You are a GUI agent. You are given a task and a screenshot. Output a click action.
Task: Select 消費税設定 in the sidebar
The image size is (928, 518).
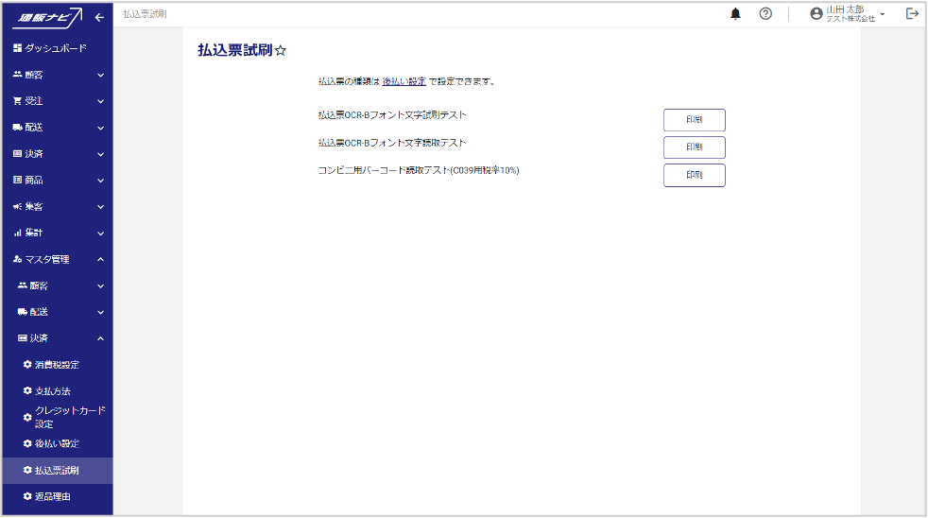click(x=57, y=365)
